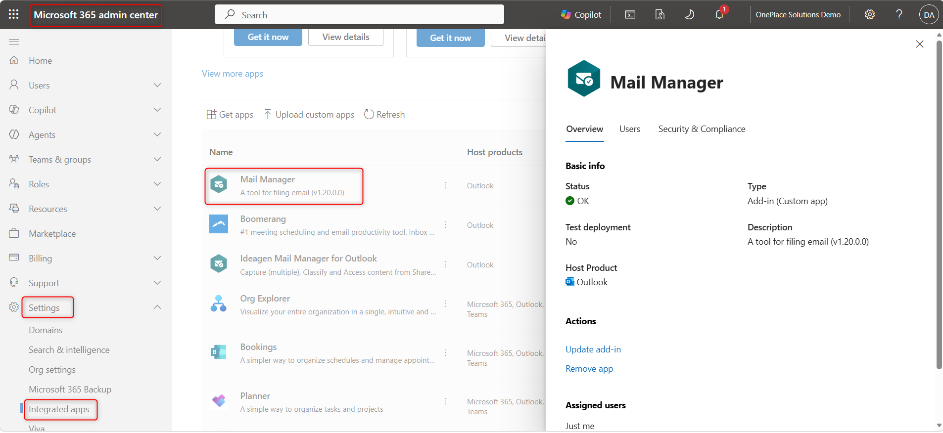Click the Users person icon in sidebar
Viewport: 943px width, 433px height.
point(14,85)
